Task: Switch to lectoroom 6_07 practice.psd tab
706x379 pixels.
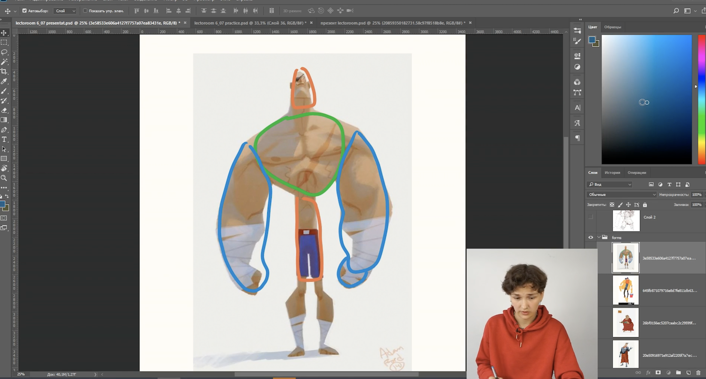Action: point(249,23)
